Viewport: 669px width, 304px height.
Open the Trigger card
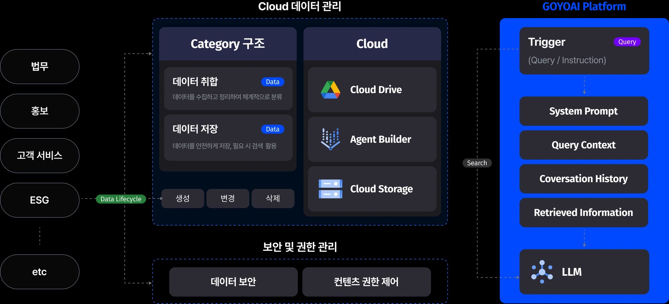(x=584, y=51)
